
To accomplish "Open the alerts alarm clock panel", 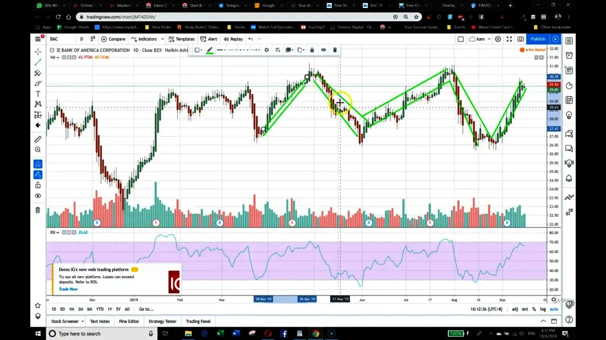I will 569,55.
